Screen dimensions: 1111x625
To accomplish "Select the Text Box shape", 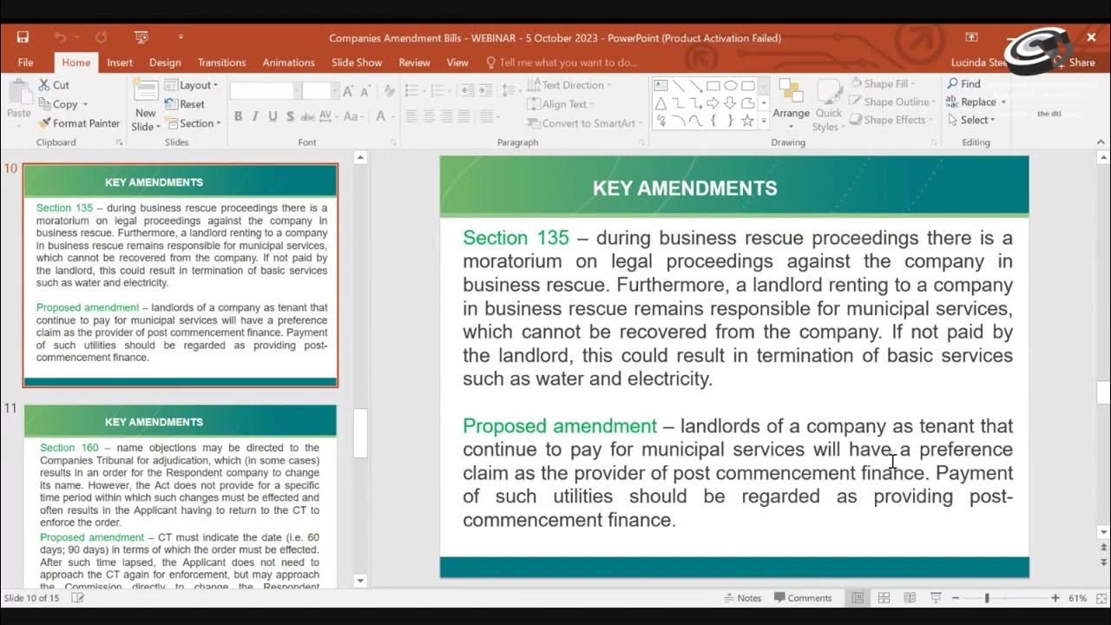I will pos(661,86).
